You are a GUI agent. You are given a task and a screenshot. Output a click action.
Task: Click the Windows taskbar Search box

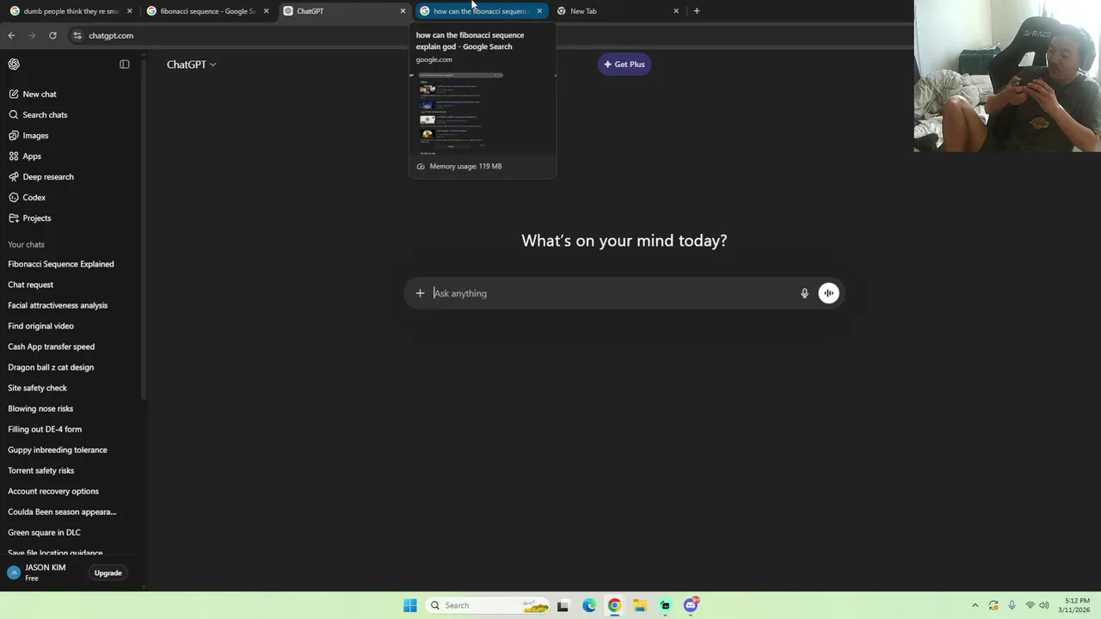point(488,605)
